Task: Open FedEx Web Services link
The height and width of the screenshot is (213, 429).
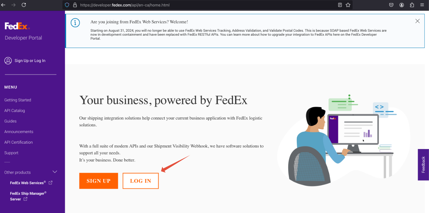Action: pyautogui.click(x=28, y=183)
